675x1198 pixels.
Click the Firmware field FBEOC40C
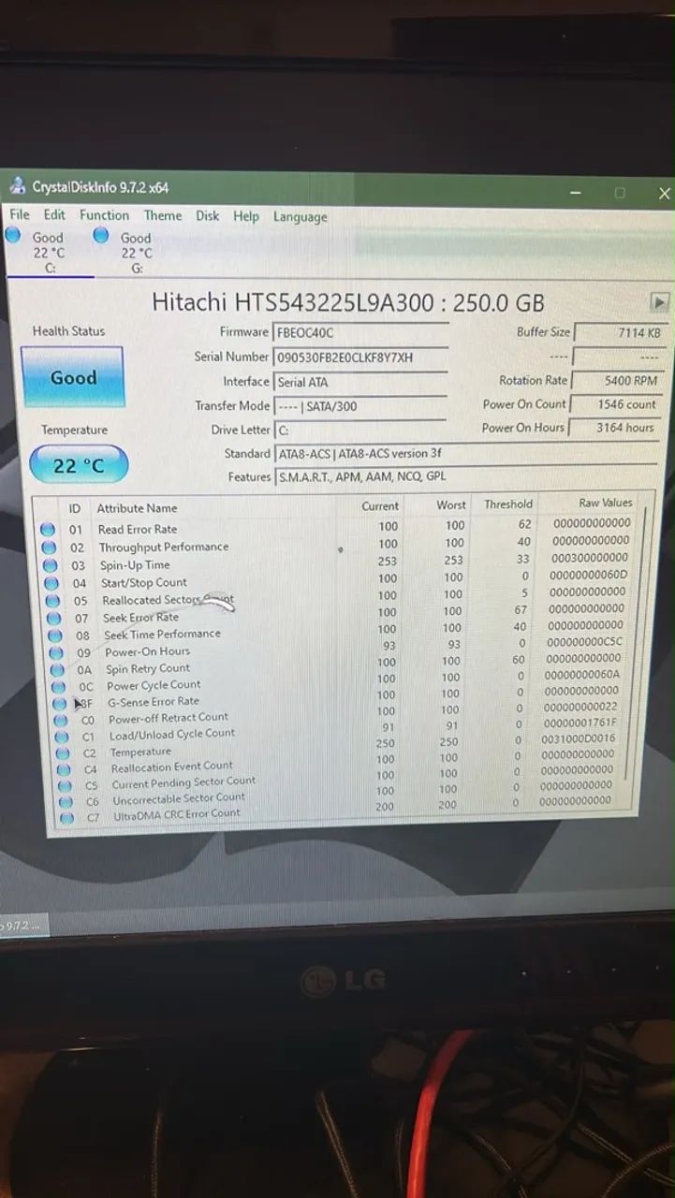click(x=360, y=332)
